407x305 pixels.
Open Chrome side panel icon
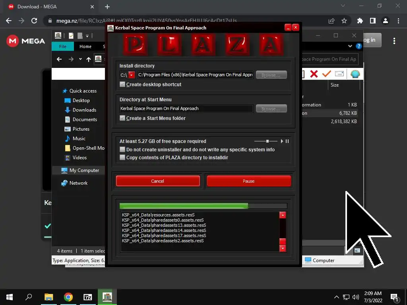coord(373,21)
